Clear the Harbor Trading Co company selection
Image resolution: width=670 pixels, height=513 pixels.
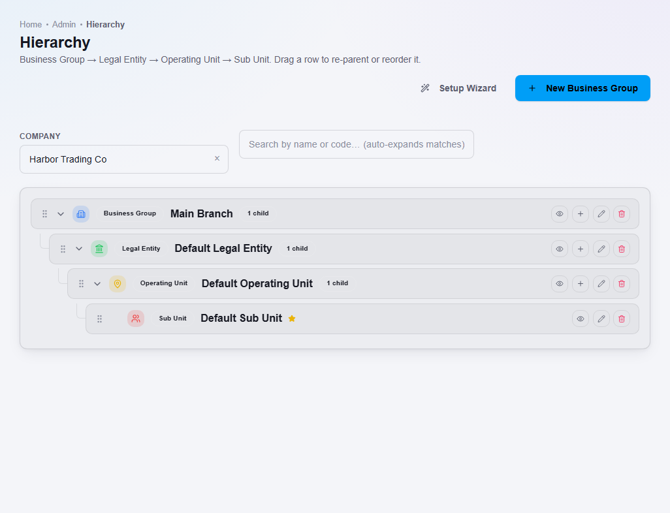[x=217, y=159]
